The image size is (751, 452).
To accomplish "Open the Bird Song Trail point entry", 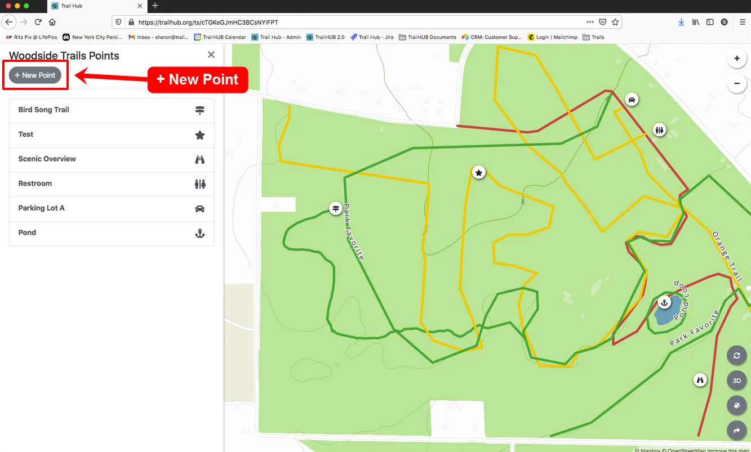I will click(x=112, y=110).
